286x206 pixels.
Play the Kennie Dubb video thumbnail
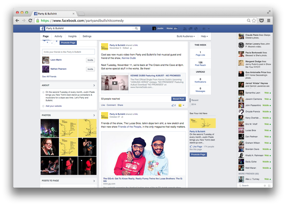(x=115, y=83)
